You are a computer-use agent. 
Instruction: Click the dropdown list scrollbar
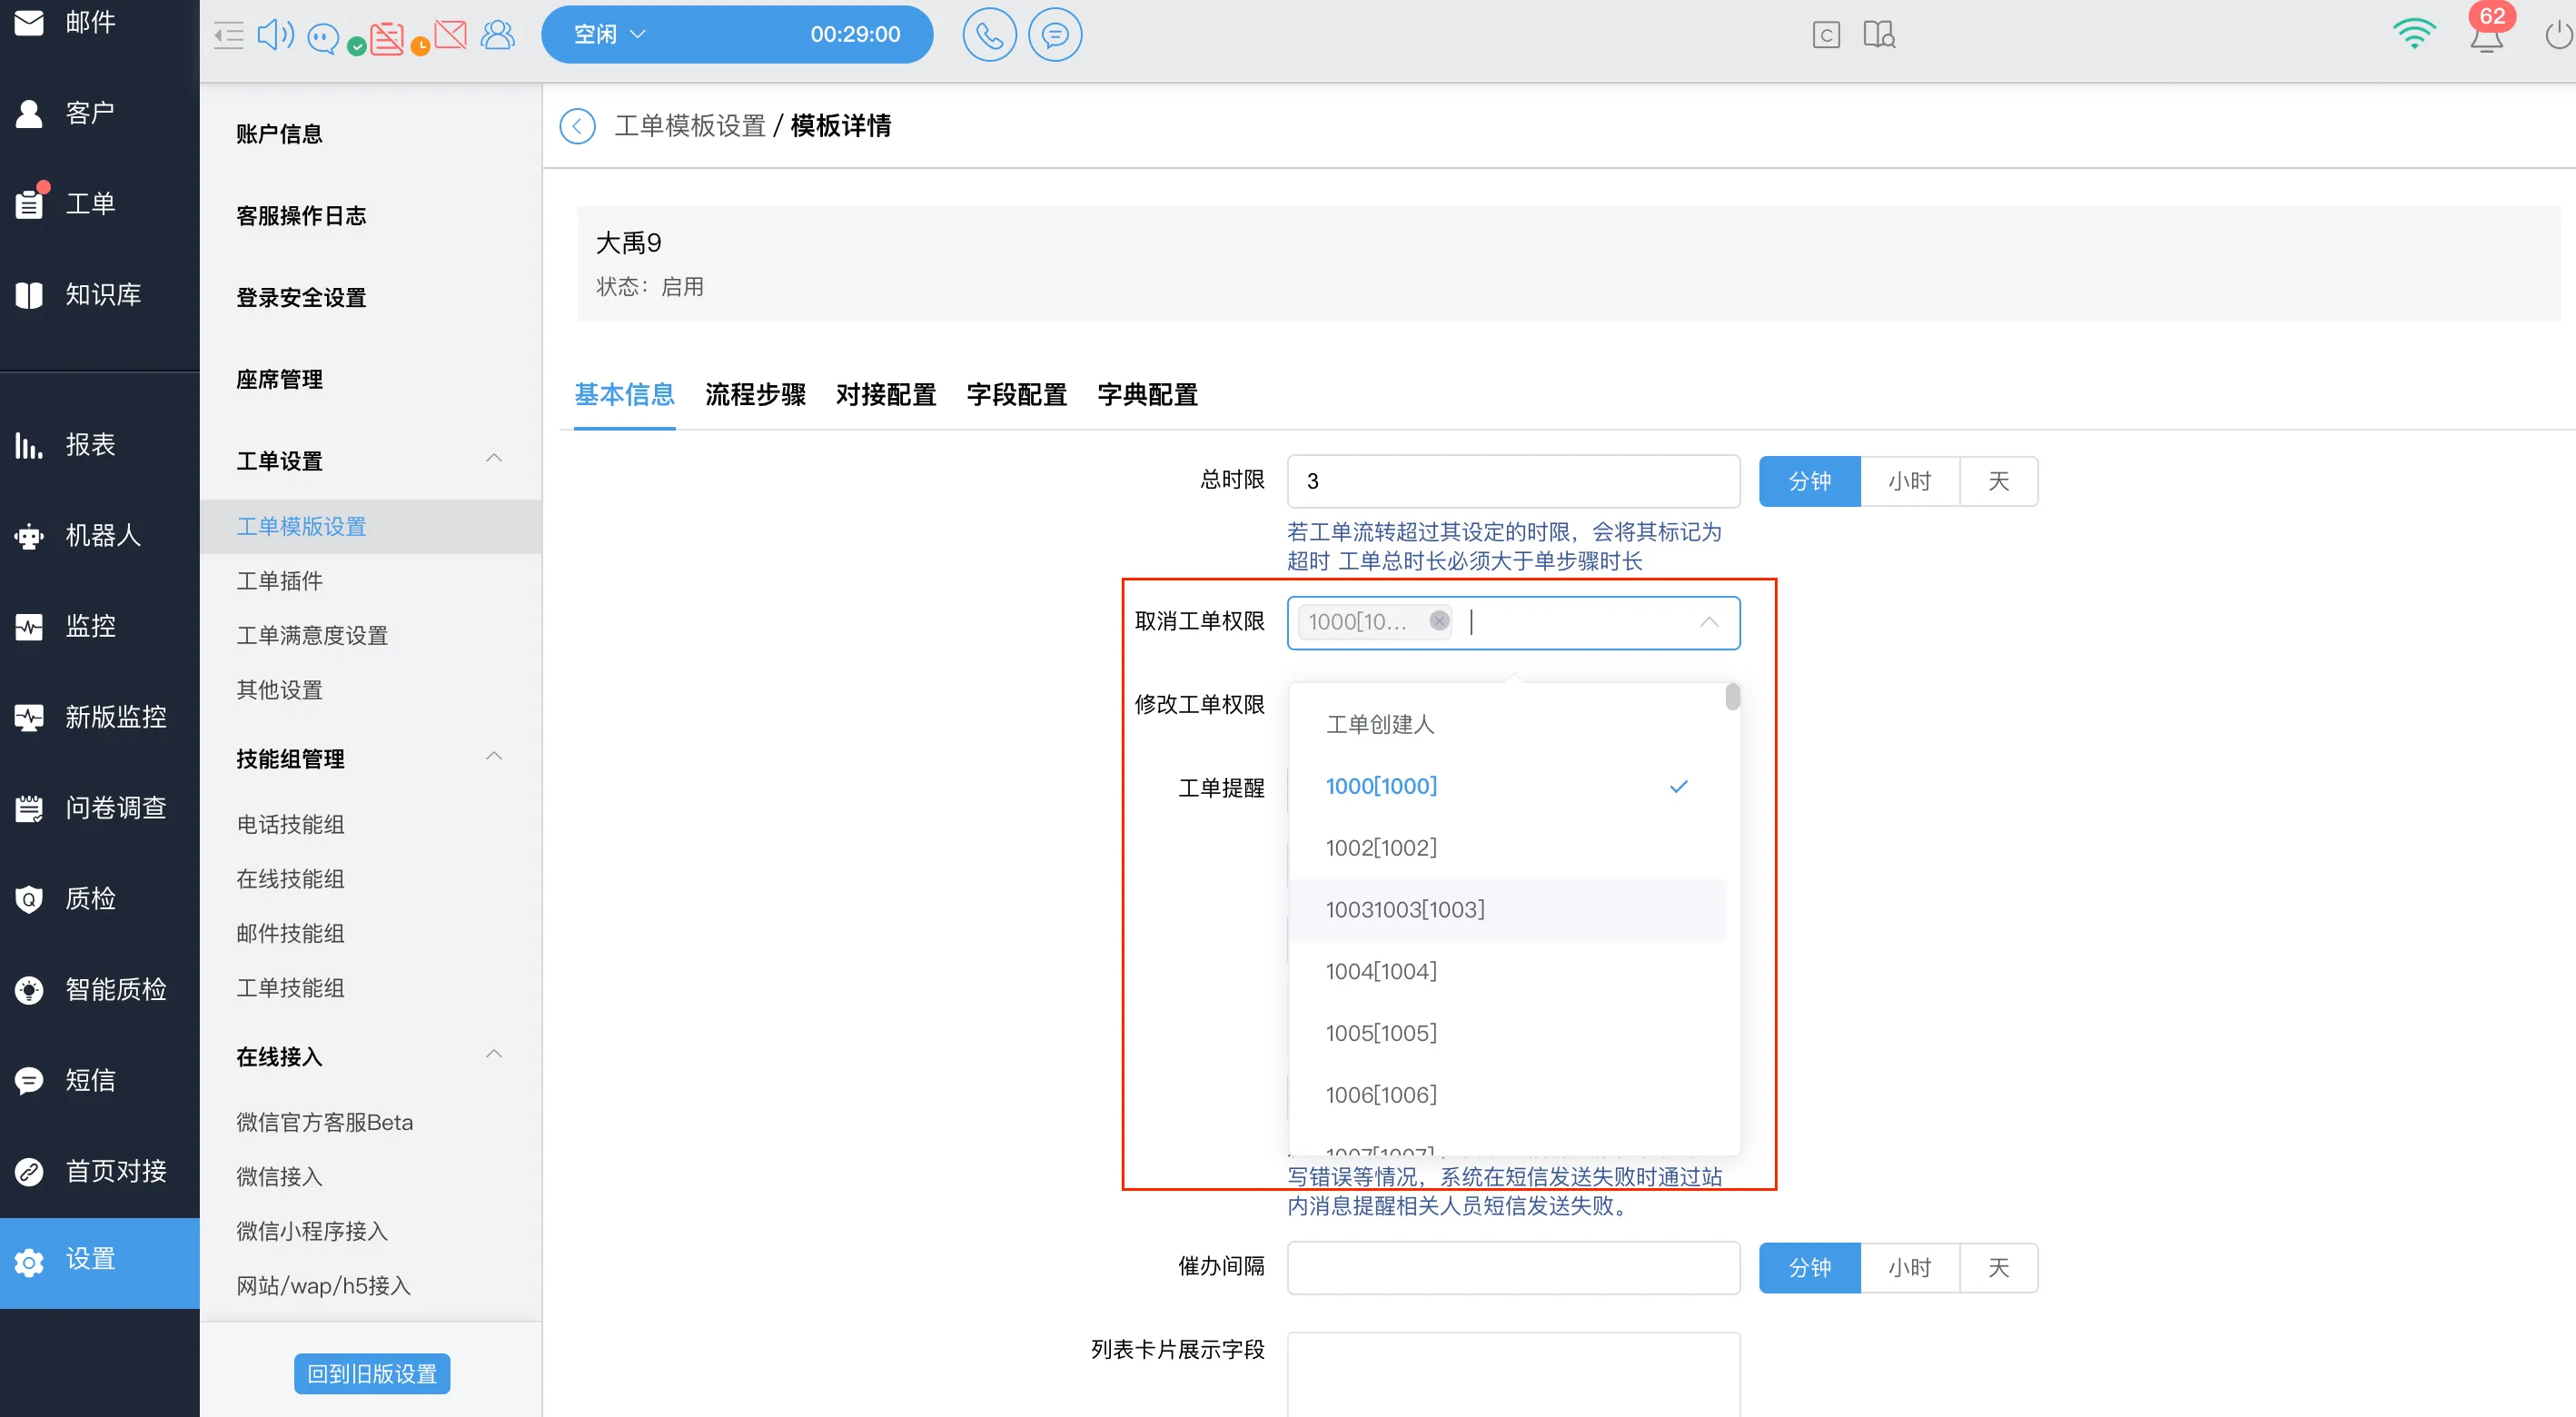[1733, 697]
